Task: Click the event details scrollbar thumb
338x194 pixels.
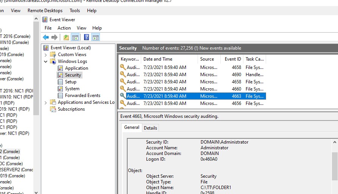Action: pos(335,166)
